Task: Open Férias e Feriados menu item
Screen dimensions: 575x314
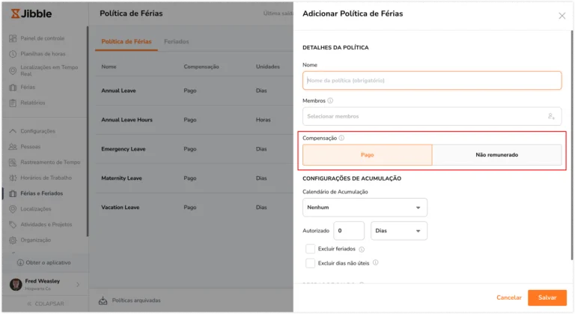Action: click(x=41, y=193)
